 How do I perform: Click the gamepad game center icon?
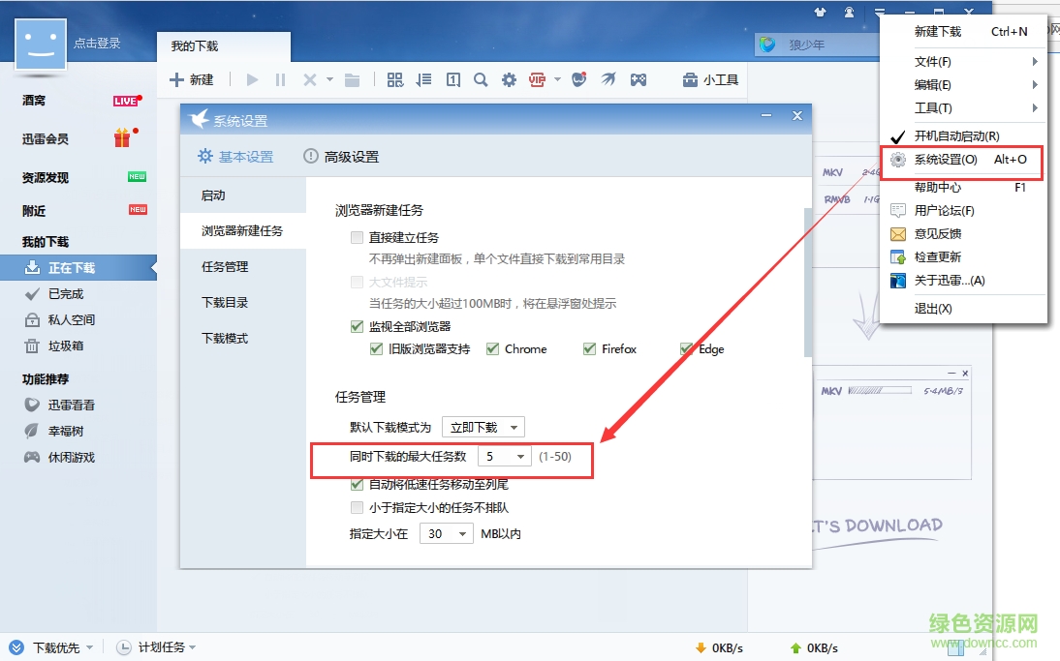pos(639,79)
